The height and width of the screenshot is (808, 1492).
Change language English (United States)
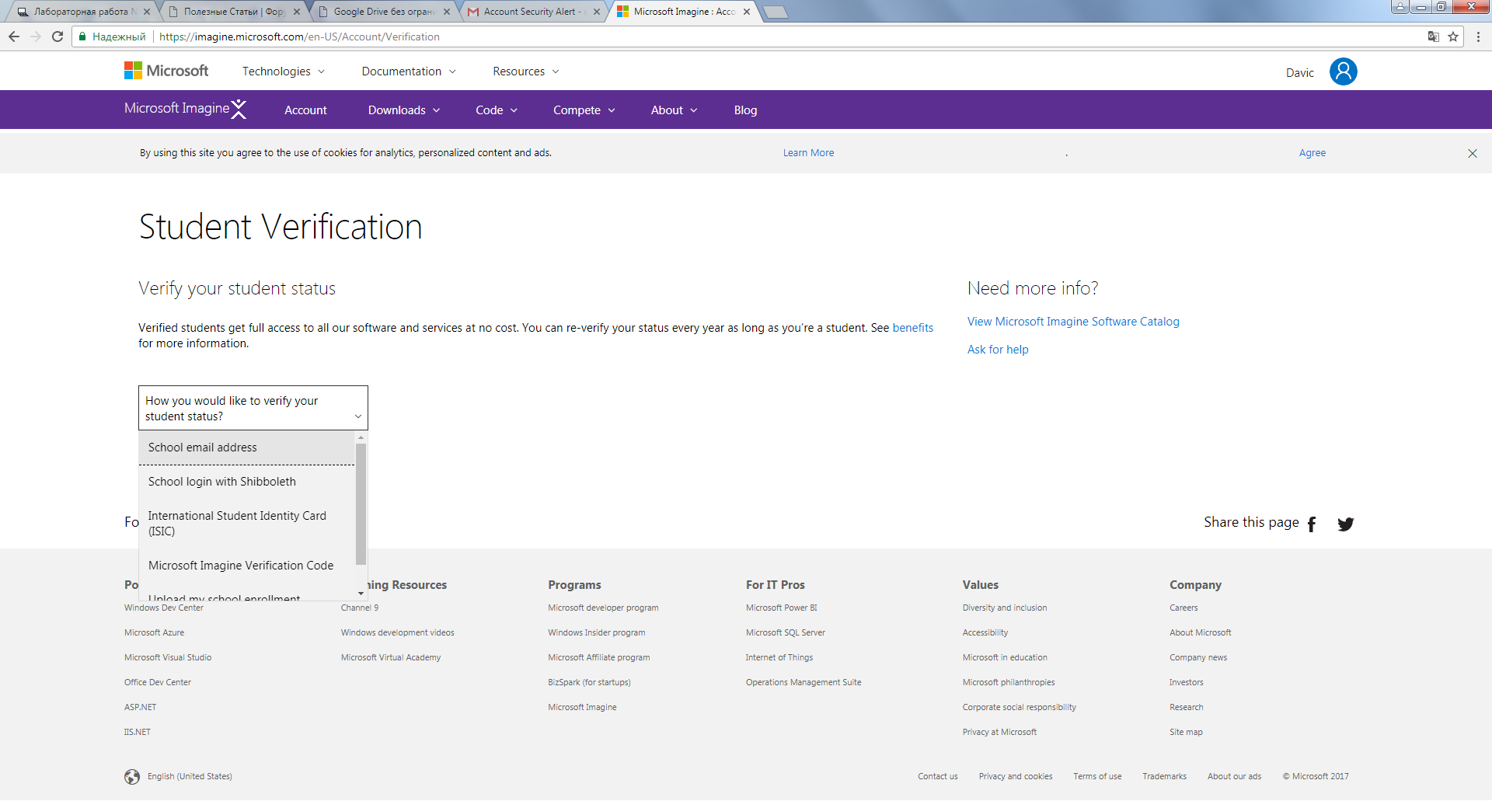190,776
